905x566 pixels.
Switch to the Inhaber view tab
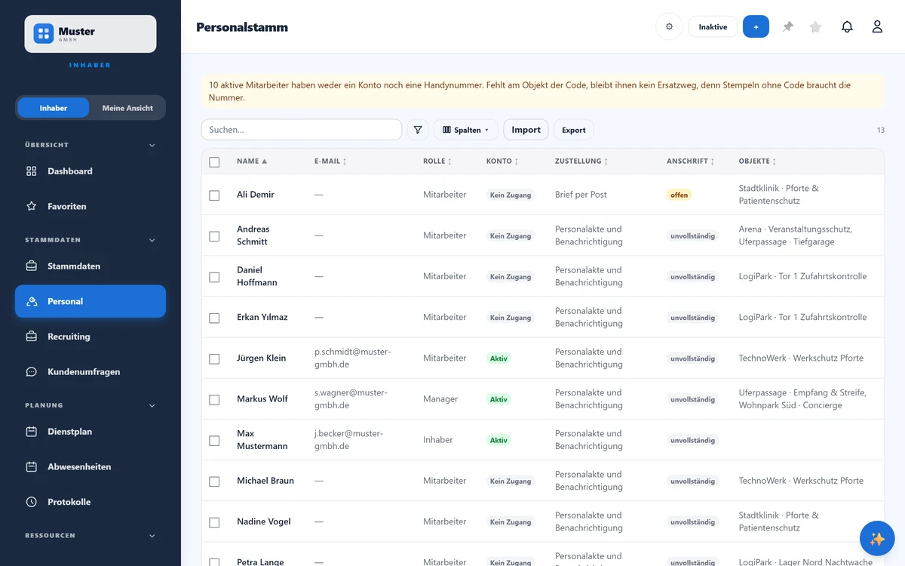point(54,108)
